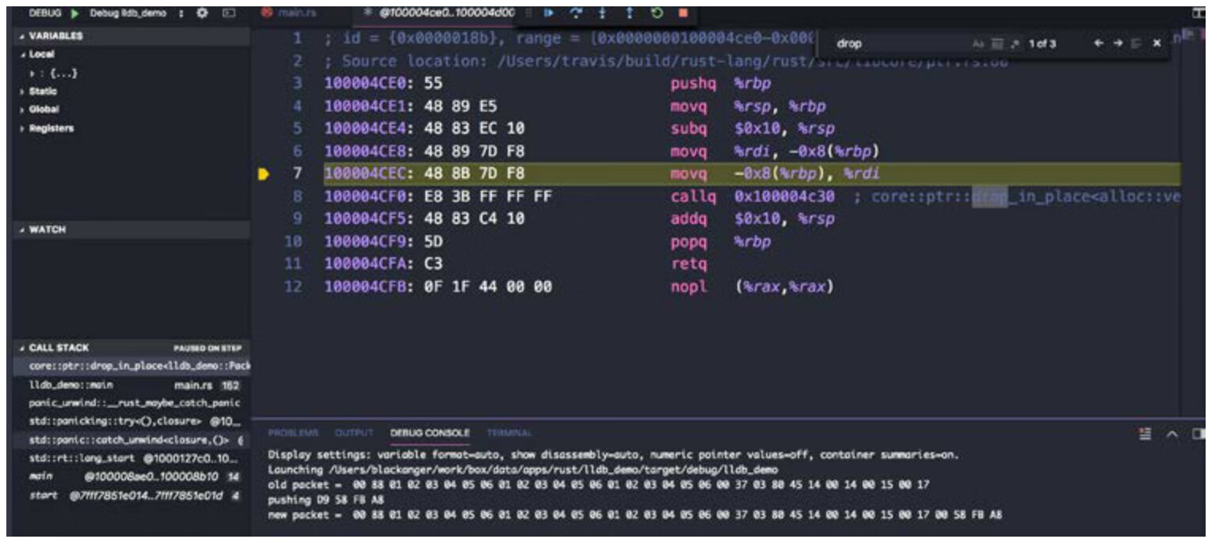Click Continue in the debug toolbar

tap(547, 13)
